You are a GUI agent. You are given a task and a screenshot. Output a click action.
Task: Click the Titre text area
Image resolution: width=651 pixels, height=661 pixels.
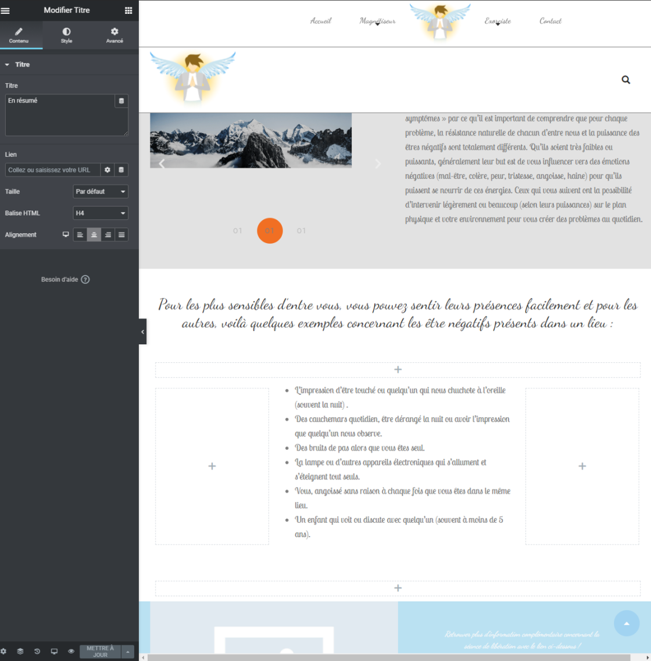click(60, 115)
